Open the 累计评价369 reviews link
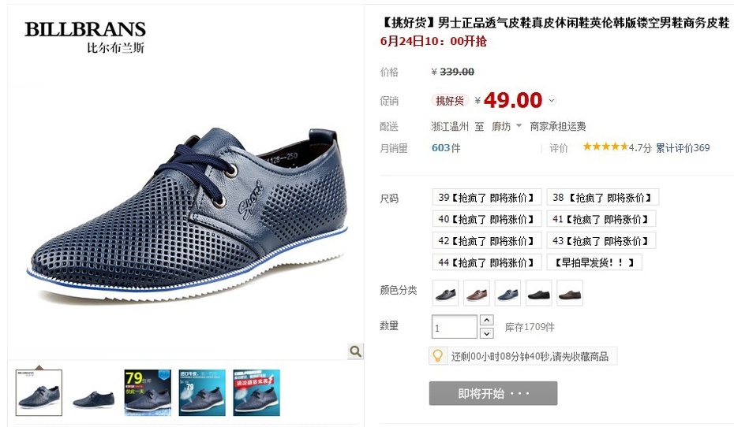The width and height of the screenshot is (734, 427). click(683, 148)
